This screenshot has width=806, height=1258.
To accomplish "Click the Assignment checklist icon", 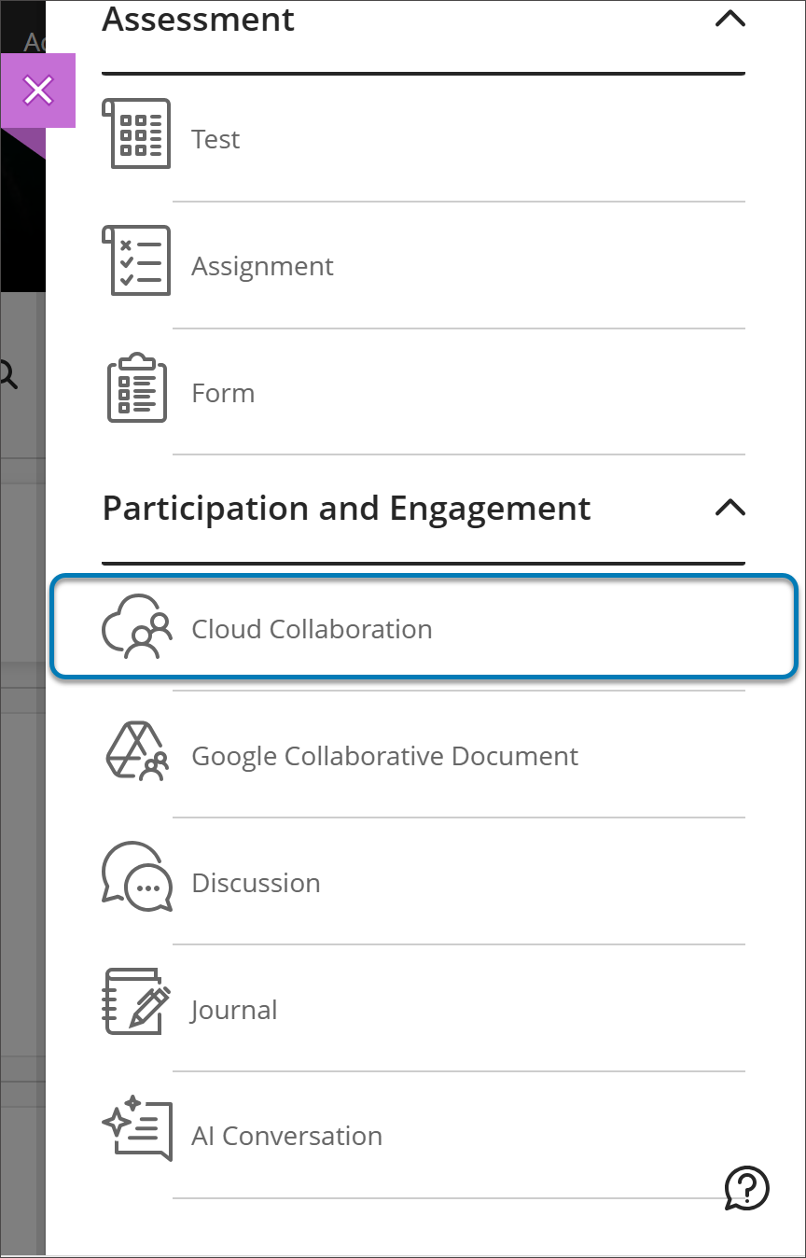I will point(136,260).
